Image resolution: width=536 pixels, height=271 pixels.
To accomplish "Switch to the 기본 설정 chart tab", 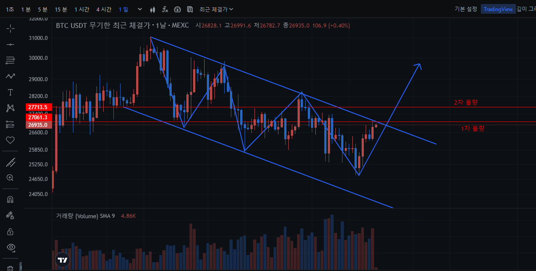I will (466, 9).
